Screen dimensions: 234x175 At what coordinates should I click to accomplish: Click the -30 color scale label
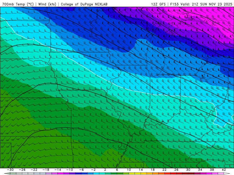tap(10, 170)
